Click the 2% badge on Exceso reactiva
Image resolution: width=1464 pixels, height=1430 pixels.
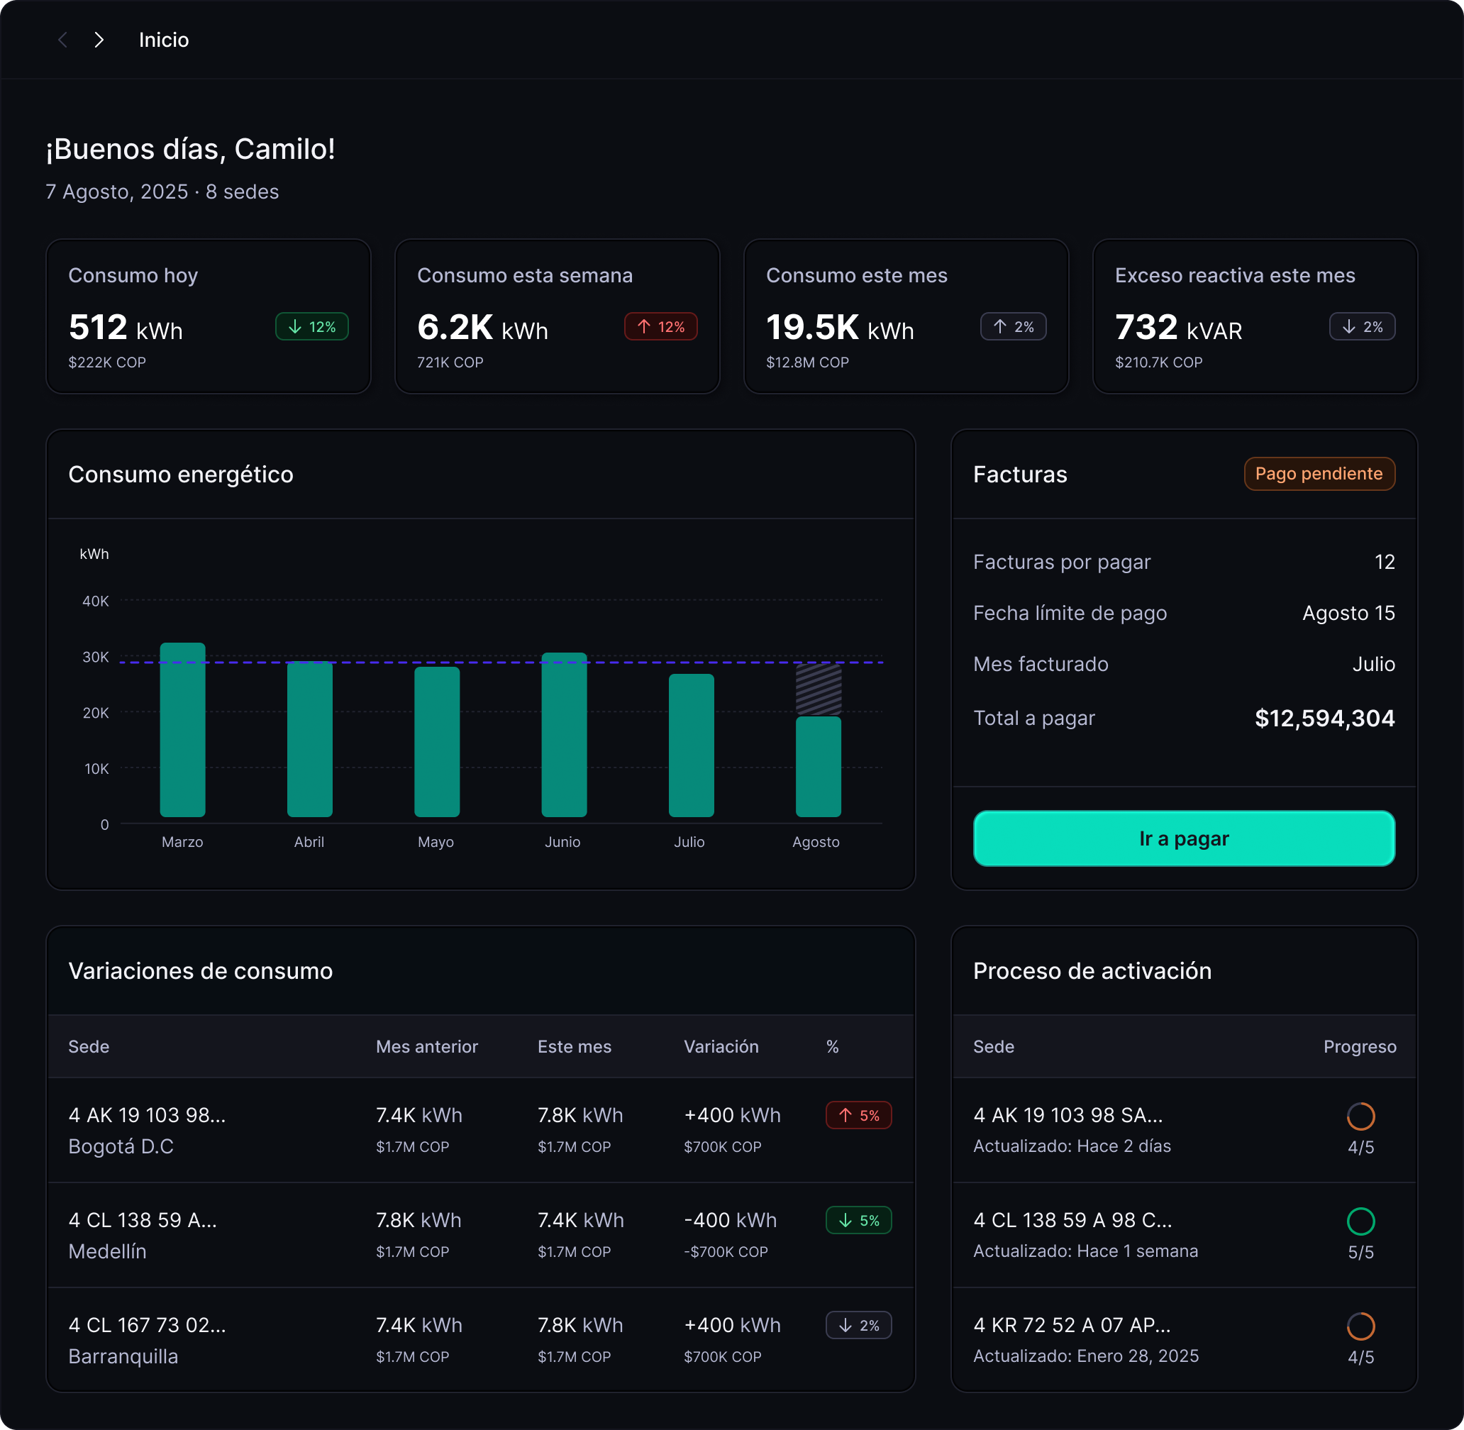click(x=1361, y=327)
